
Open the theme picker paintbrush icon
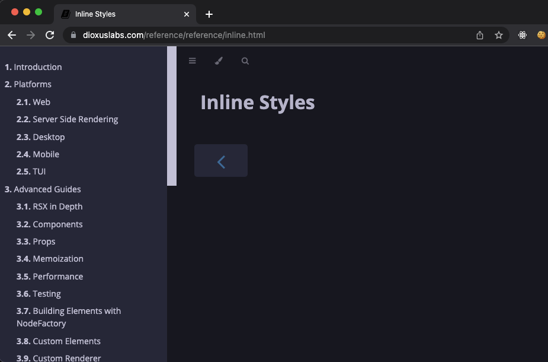point(219,61)
